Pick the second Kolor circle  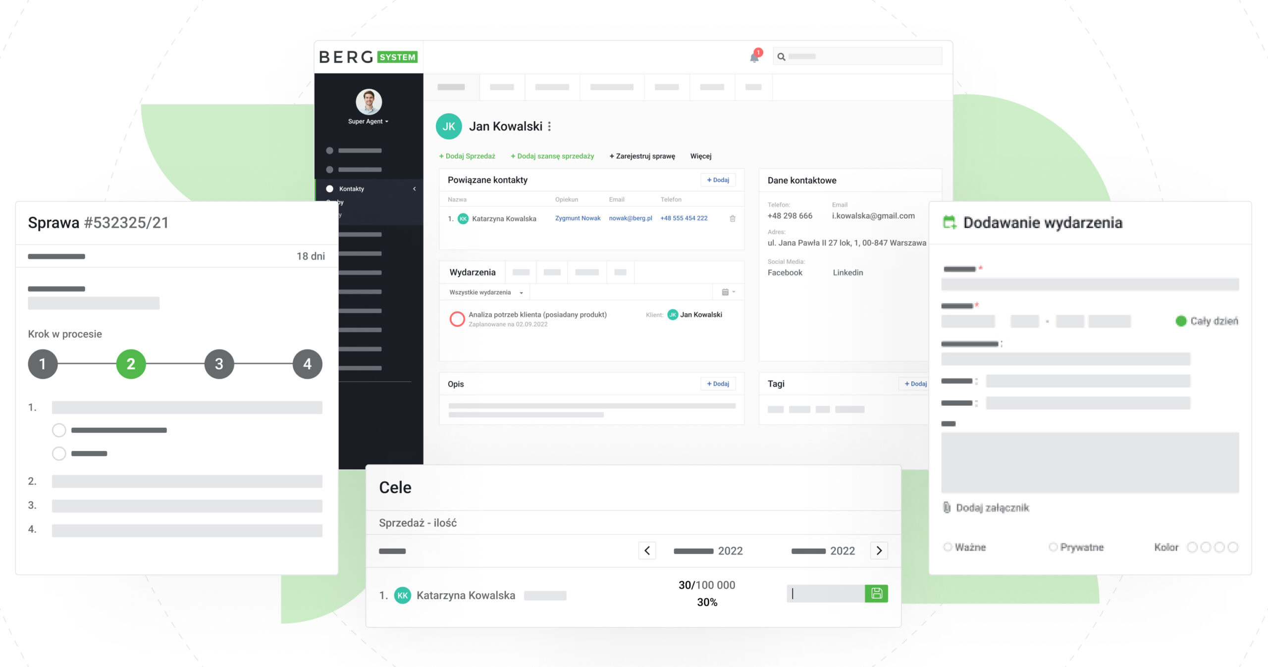[x=1206, y=547]
